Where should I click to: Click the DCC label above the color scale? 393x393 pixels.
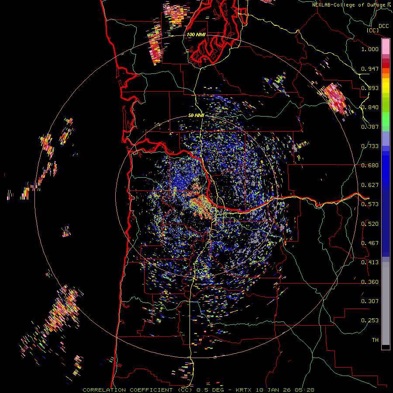[x=384, y=26]
